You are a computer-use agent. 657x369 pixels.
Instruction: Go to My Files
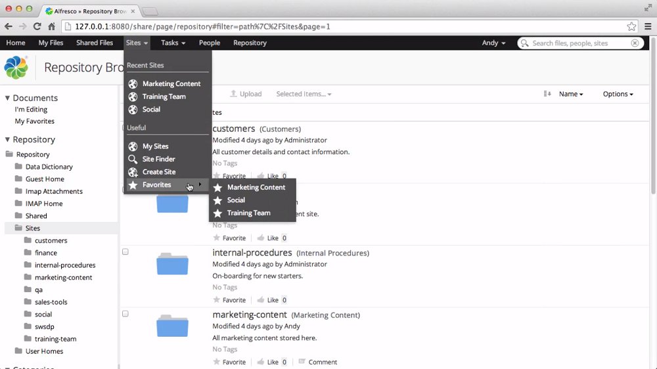click(51, 43)
